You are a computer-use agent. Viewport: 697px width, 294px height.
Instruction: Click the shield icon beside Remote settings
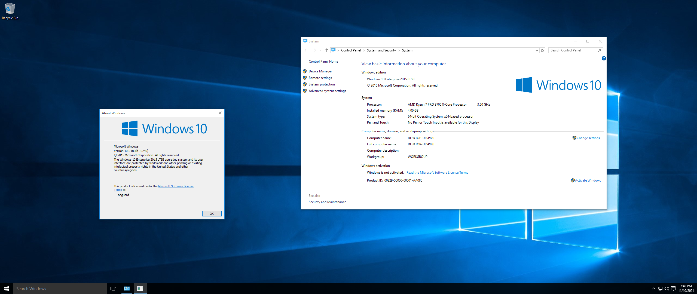[x=305, y=78]
